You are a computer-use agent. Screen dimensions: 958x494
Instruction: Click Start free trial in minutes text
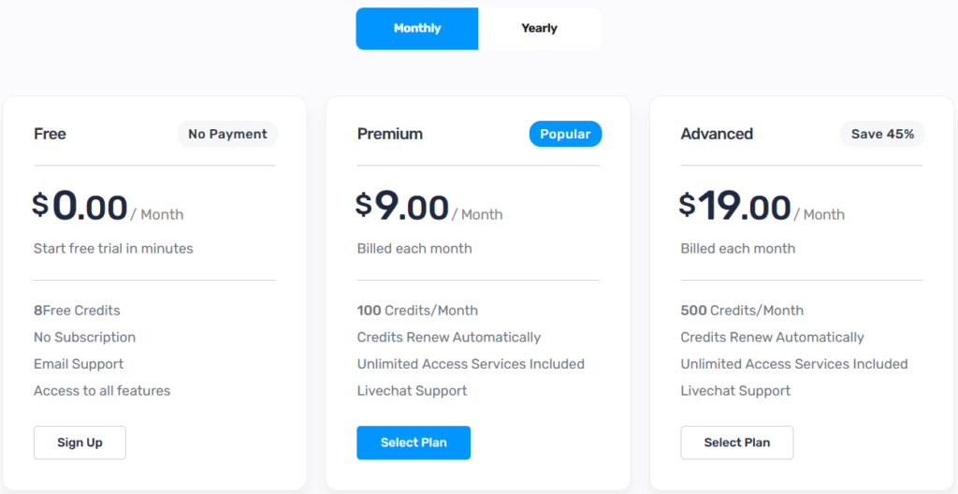tap(113, 248)
